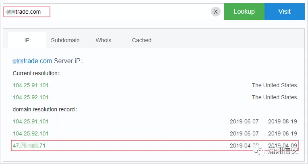Open history record IP 104.25.91.101
The image size is (308, 164).
coord(31,121)
